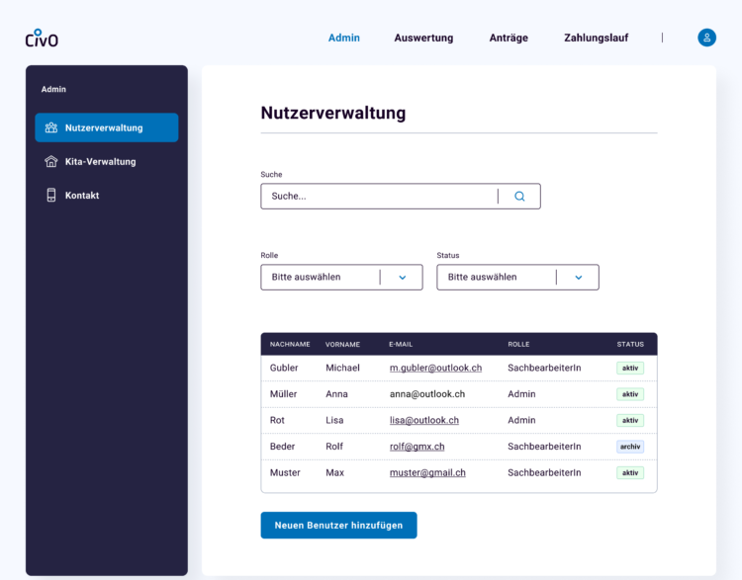Click Admin role in Müller row
The width and height of the screenshot is (742, 580).
click(x=521, y=394)
